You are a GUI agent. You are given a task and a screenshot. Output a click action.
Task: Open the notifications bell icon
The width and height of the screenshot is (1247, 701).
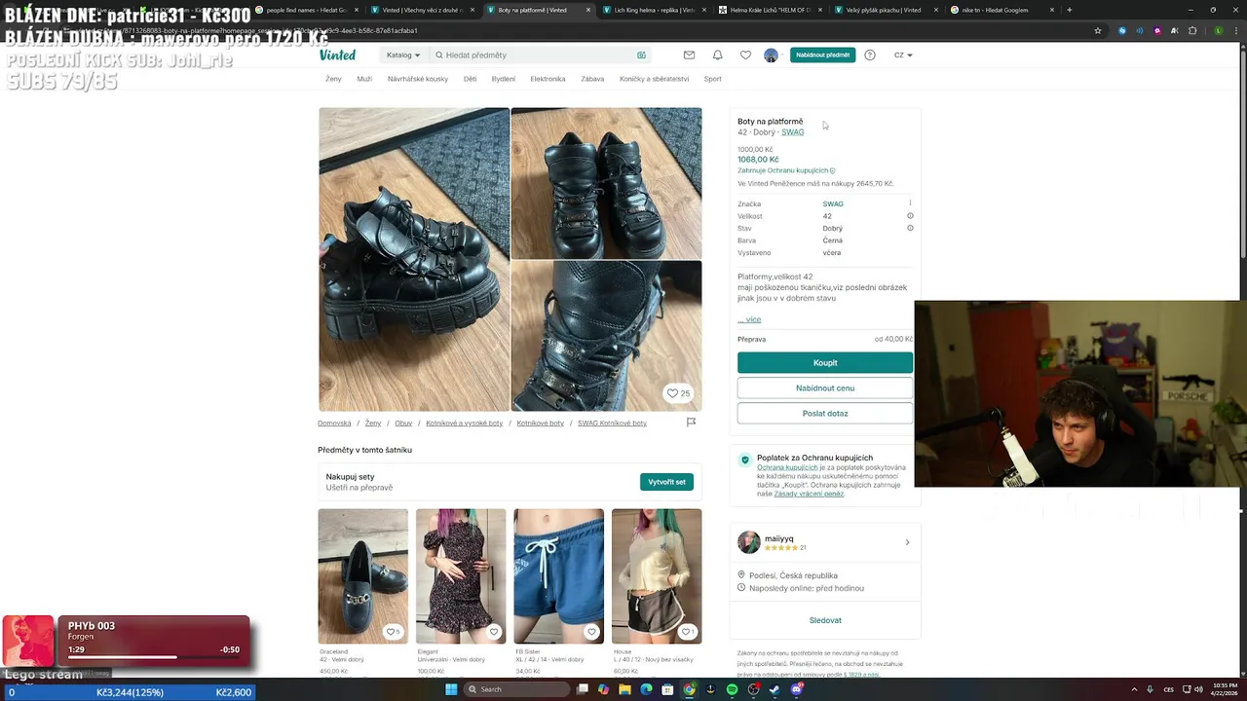point(717,55)
